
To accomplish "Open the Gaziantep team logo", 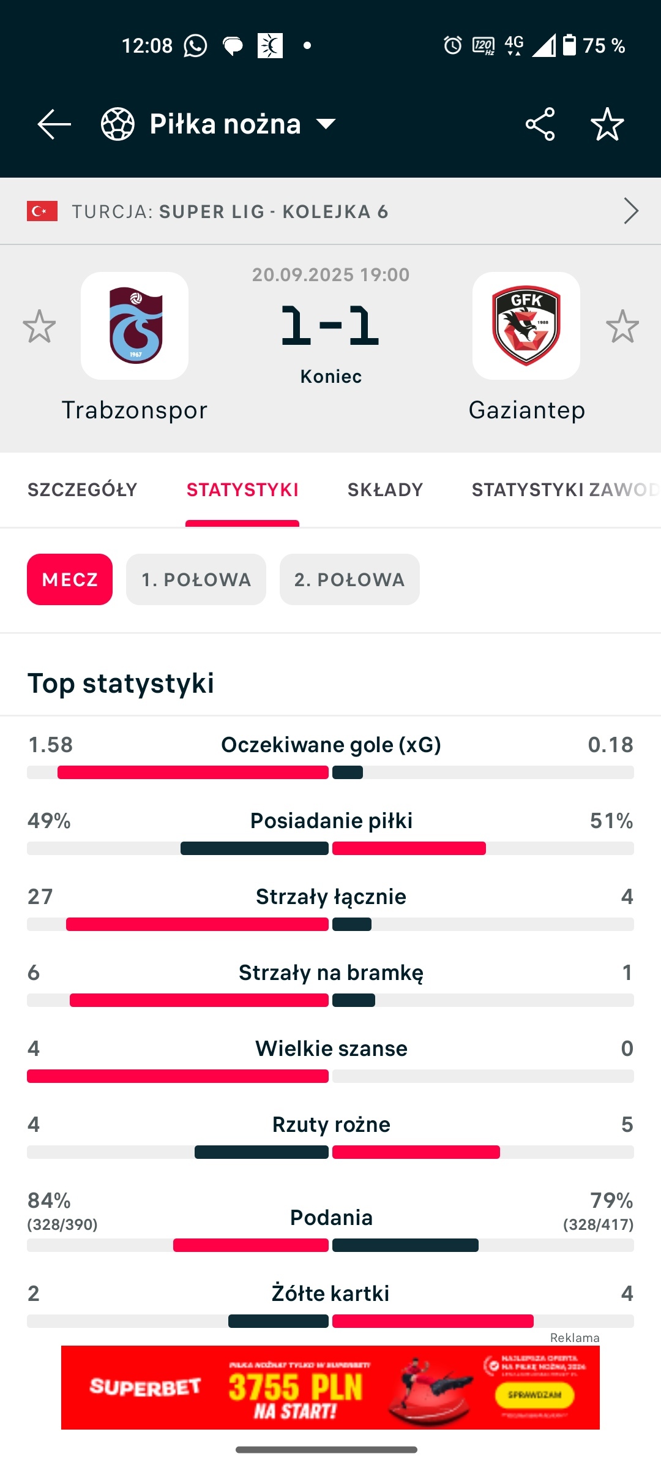I will (526, 326).
